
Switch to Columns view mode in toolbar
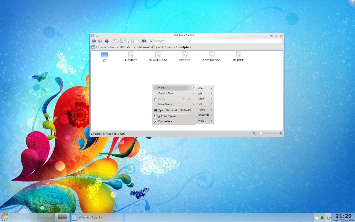pyautogui.click(x=136, y=41)
